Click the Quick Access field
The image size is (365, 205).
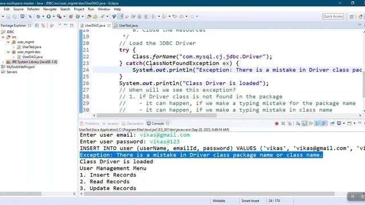point(333,17)
